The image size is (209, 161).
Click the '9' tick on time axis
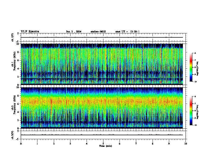(169, 144)
